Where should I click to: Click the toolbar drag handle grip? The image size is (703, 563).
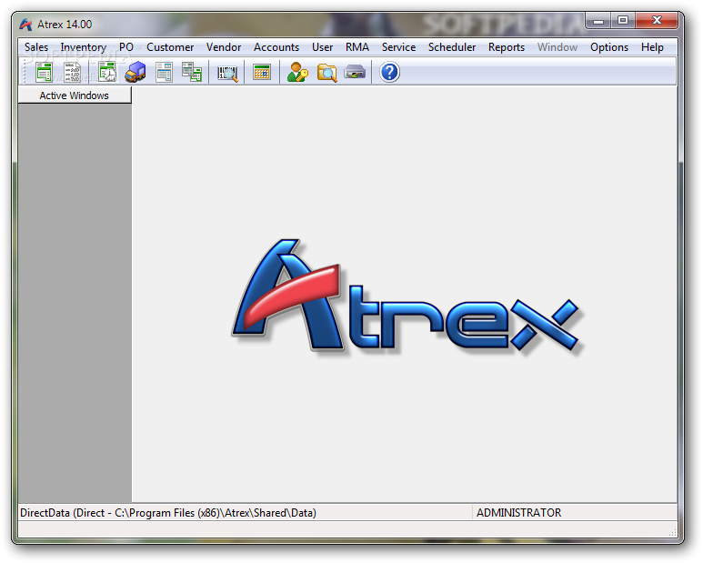[x=23, y=72]
